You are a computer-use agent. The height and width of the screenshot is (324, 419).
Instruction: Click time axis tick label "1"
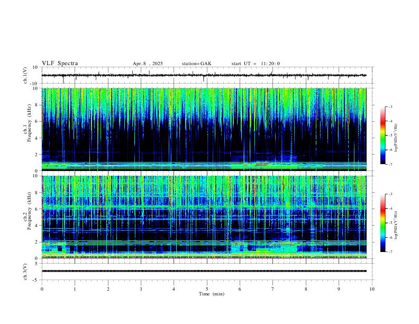pos(75,289)
